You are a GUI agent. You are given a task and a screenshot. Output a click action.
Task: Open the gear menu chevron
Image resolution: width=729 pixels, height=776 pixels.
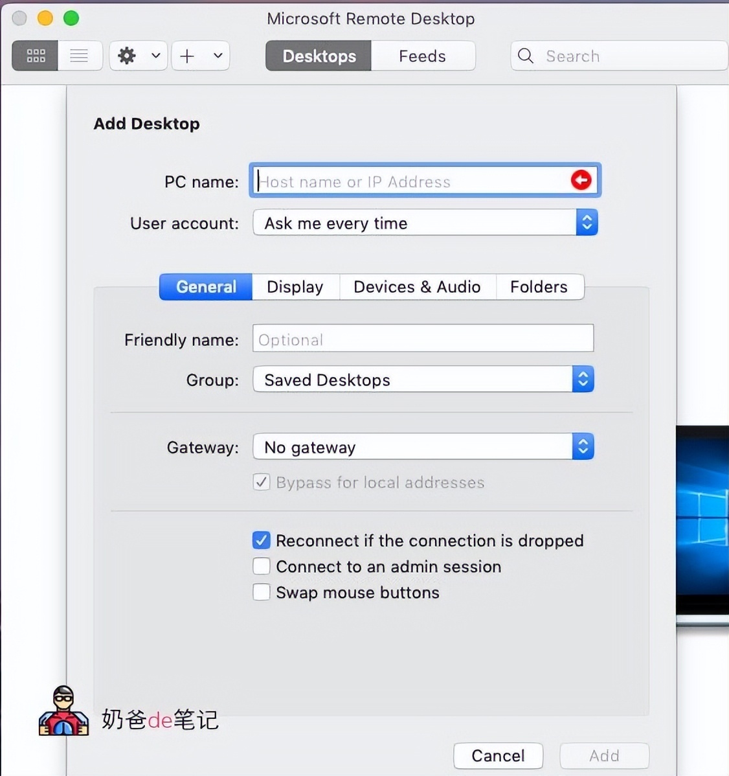click(x=156, y=56)
